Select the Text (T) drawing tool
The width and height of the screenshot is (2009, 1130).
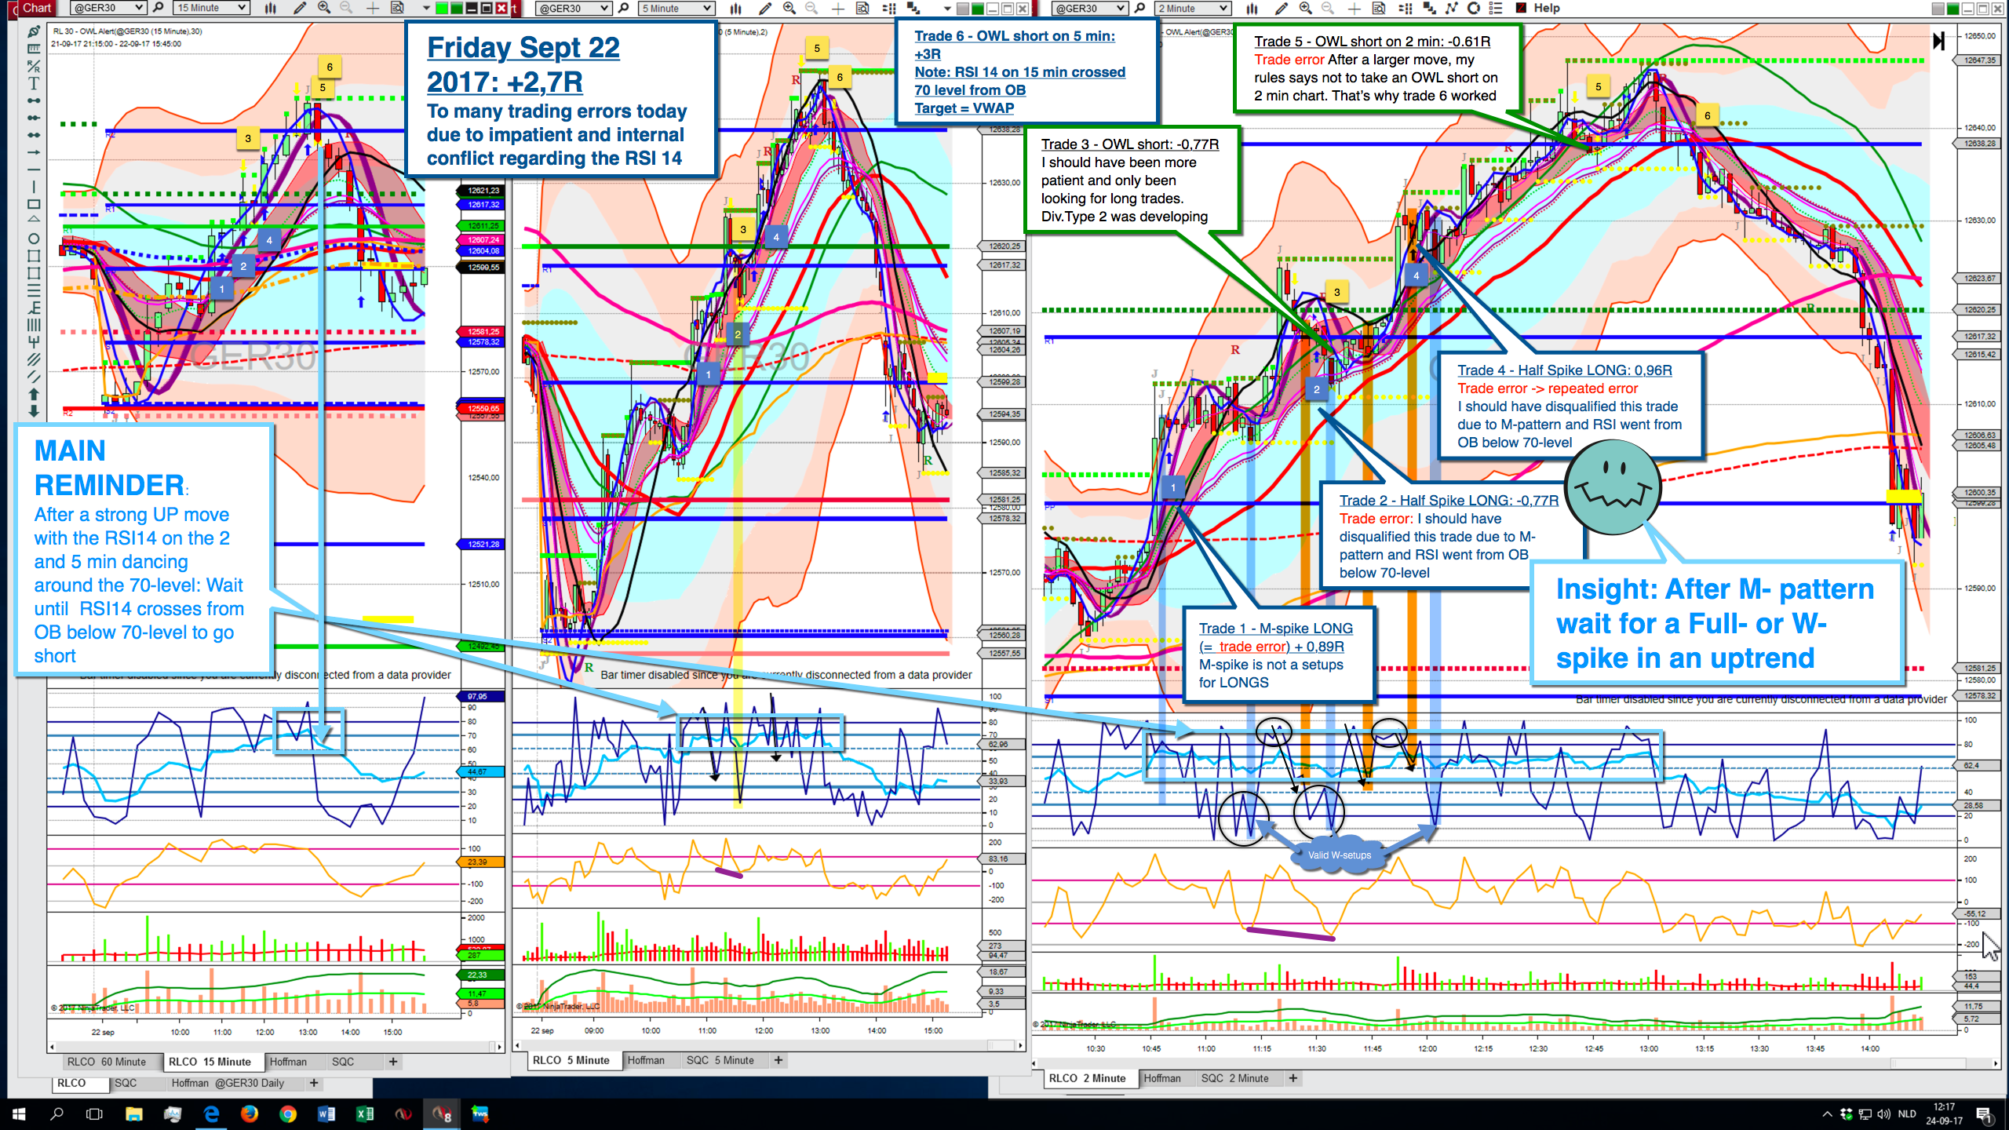coord(34,83)
